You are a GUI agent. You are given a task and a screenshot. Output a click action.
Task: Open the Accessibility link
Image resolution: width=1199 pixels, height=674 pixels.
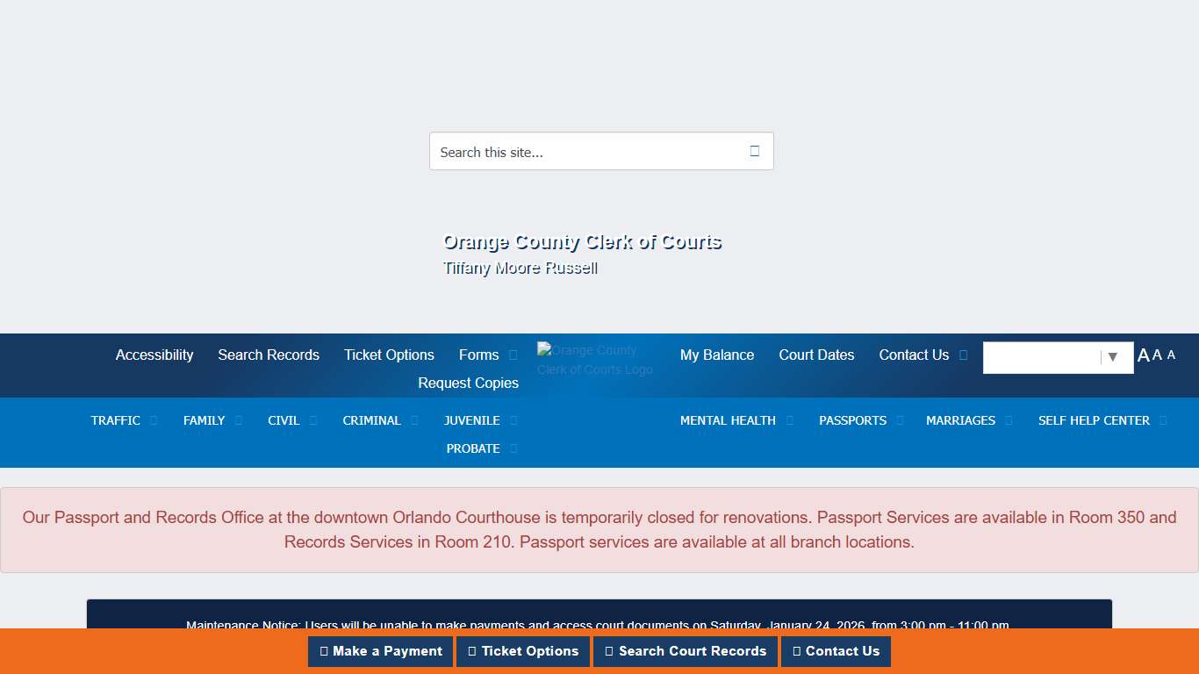click(154, 355)
